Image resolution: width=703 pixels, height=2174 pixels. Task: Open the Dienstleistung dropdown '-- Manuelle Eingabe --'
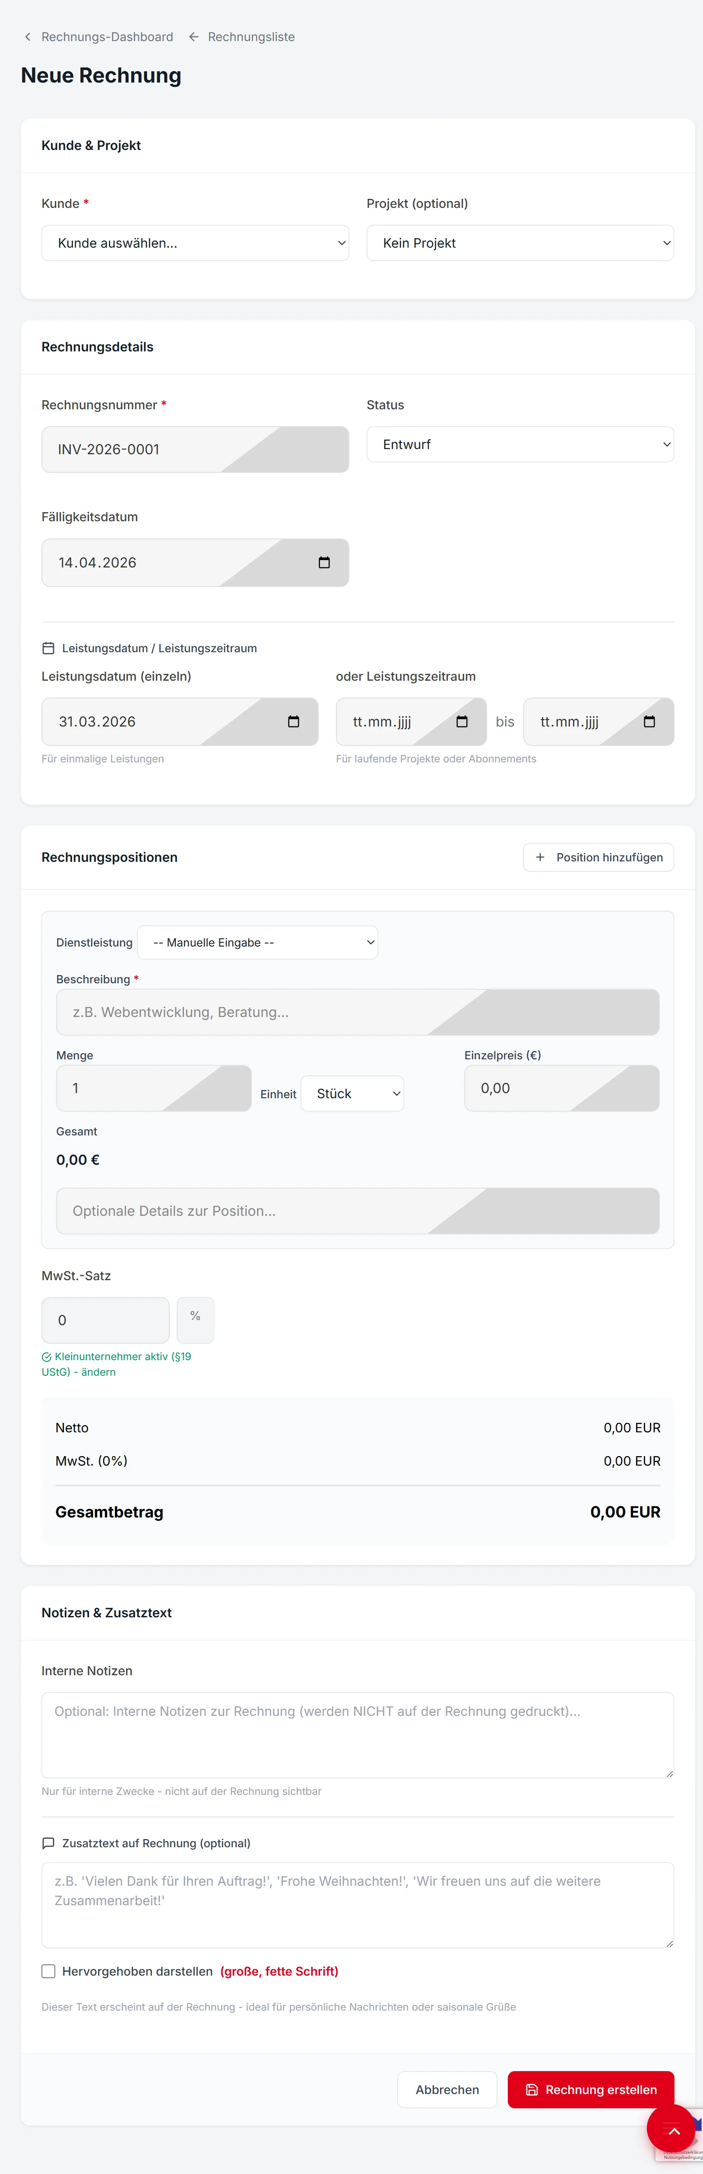(257, 942)
